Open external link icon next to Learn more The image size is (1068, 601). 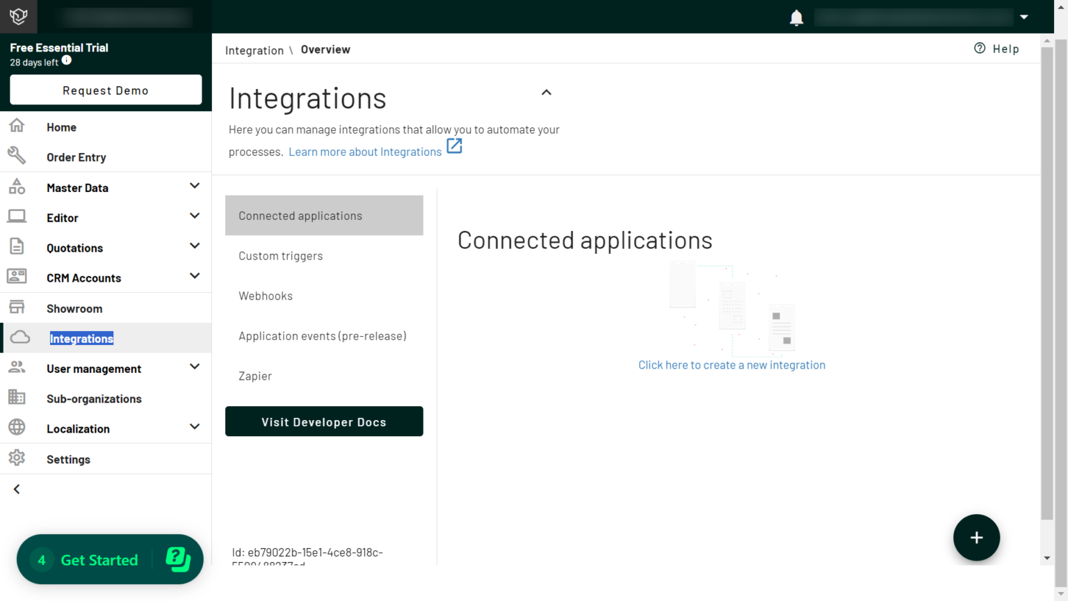click(454, 146)
